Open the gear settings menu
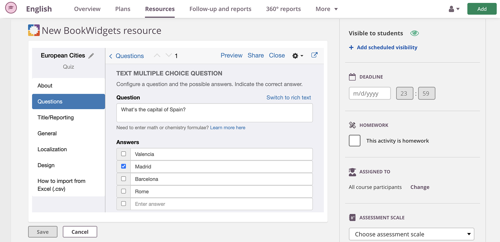Screen dimensions: 500x242 [x=297, y=56]
